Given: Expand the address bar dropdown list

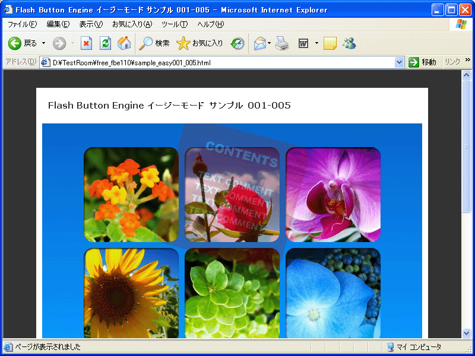Looking at the screenshot, I should click(399, 62).
